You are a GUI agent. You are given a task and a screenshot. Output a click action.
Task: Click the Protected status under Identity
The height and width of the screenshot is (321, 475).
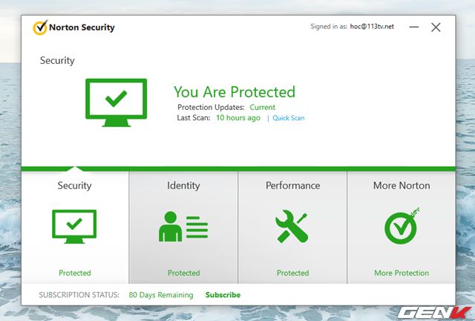(x=183, y=273)
